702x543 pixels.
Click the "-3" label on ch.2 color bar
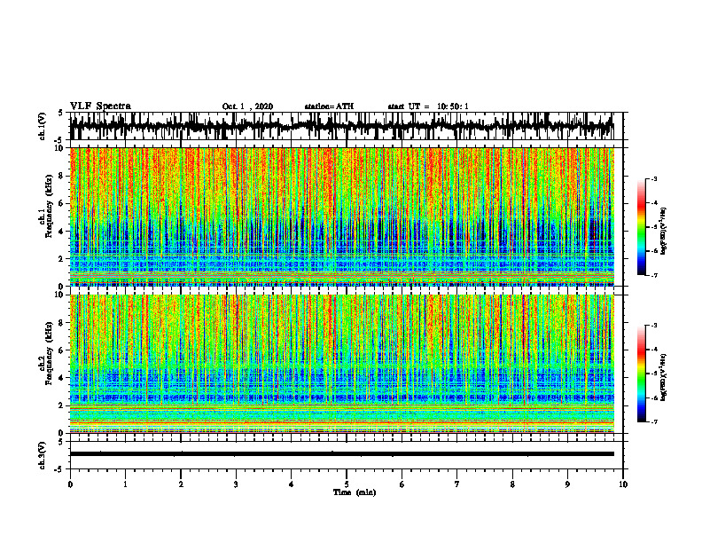[x=654, y=326]
